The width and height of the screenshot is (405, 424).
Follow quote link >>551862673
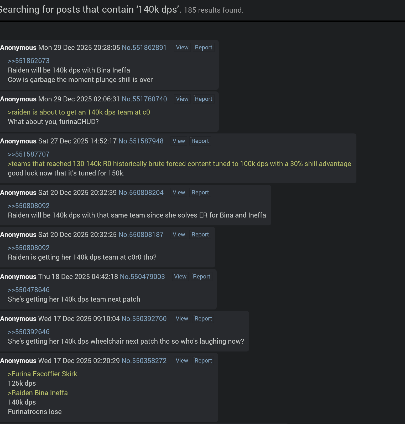click(x=29, y=61)
